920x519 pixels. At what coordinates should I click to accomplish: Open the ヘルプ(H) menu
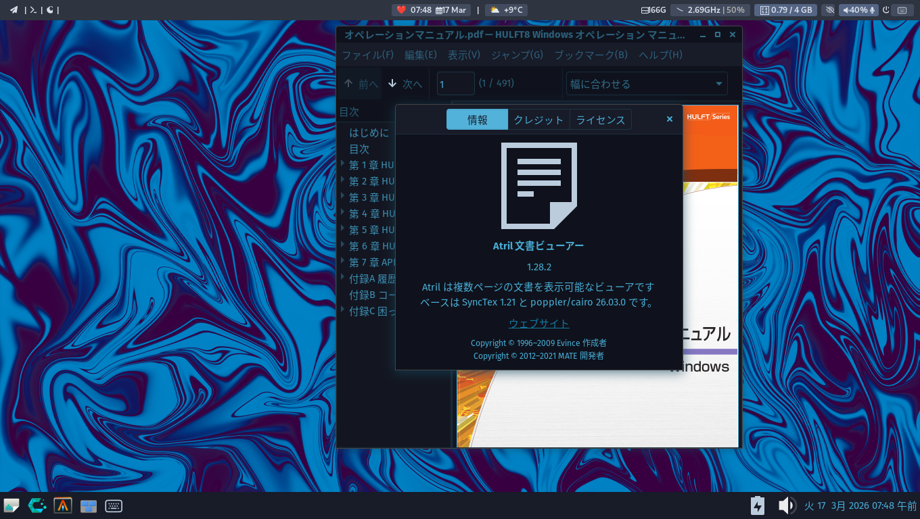(x=661, y=55)
